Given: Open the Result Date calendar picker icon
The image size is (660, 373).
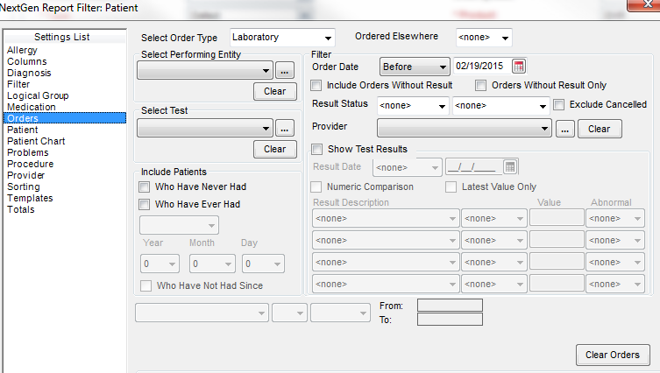Looking at the screenshot, I should click(x=510, y=167).
